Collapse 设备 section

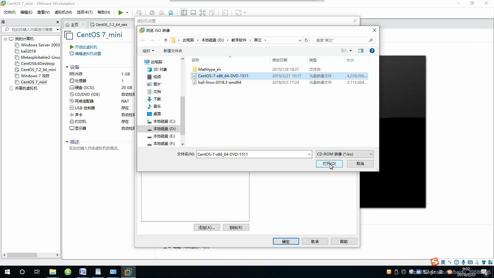tap(67, 67)
